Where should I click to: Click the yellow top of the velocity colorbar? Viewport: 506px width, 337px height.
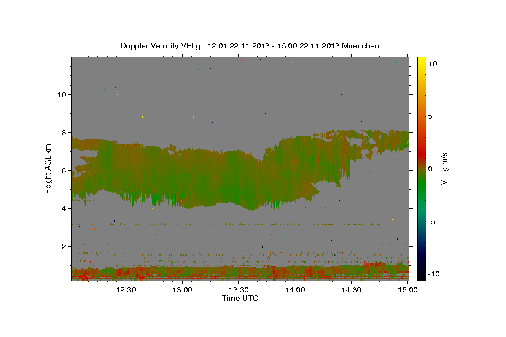422,61
